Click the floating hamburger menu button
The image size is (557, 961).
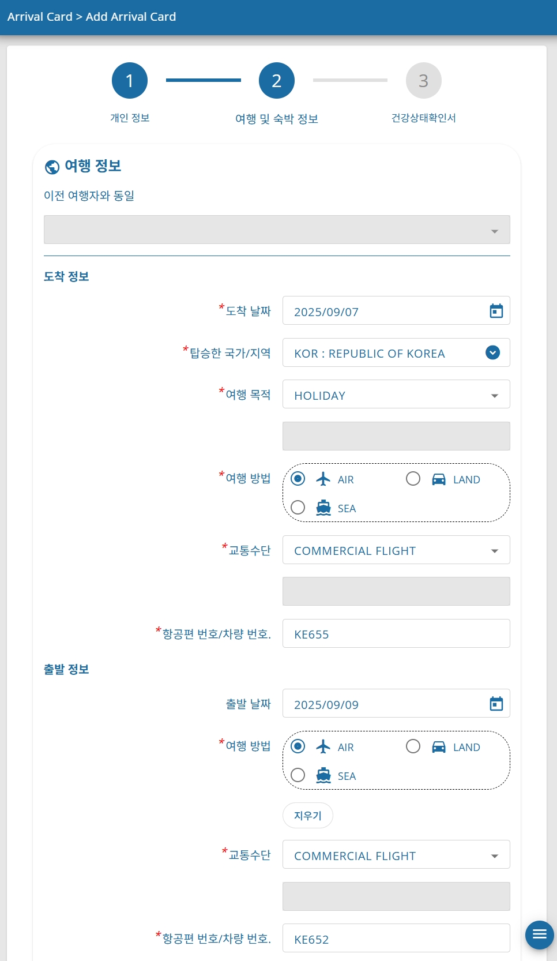pos(540,934)
